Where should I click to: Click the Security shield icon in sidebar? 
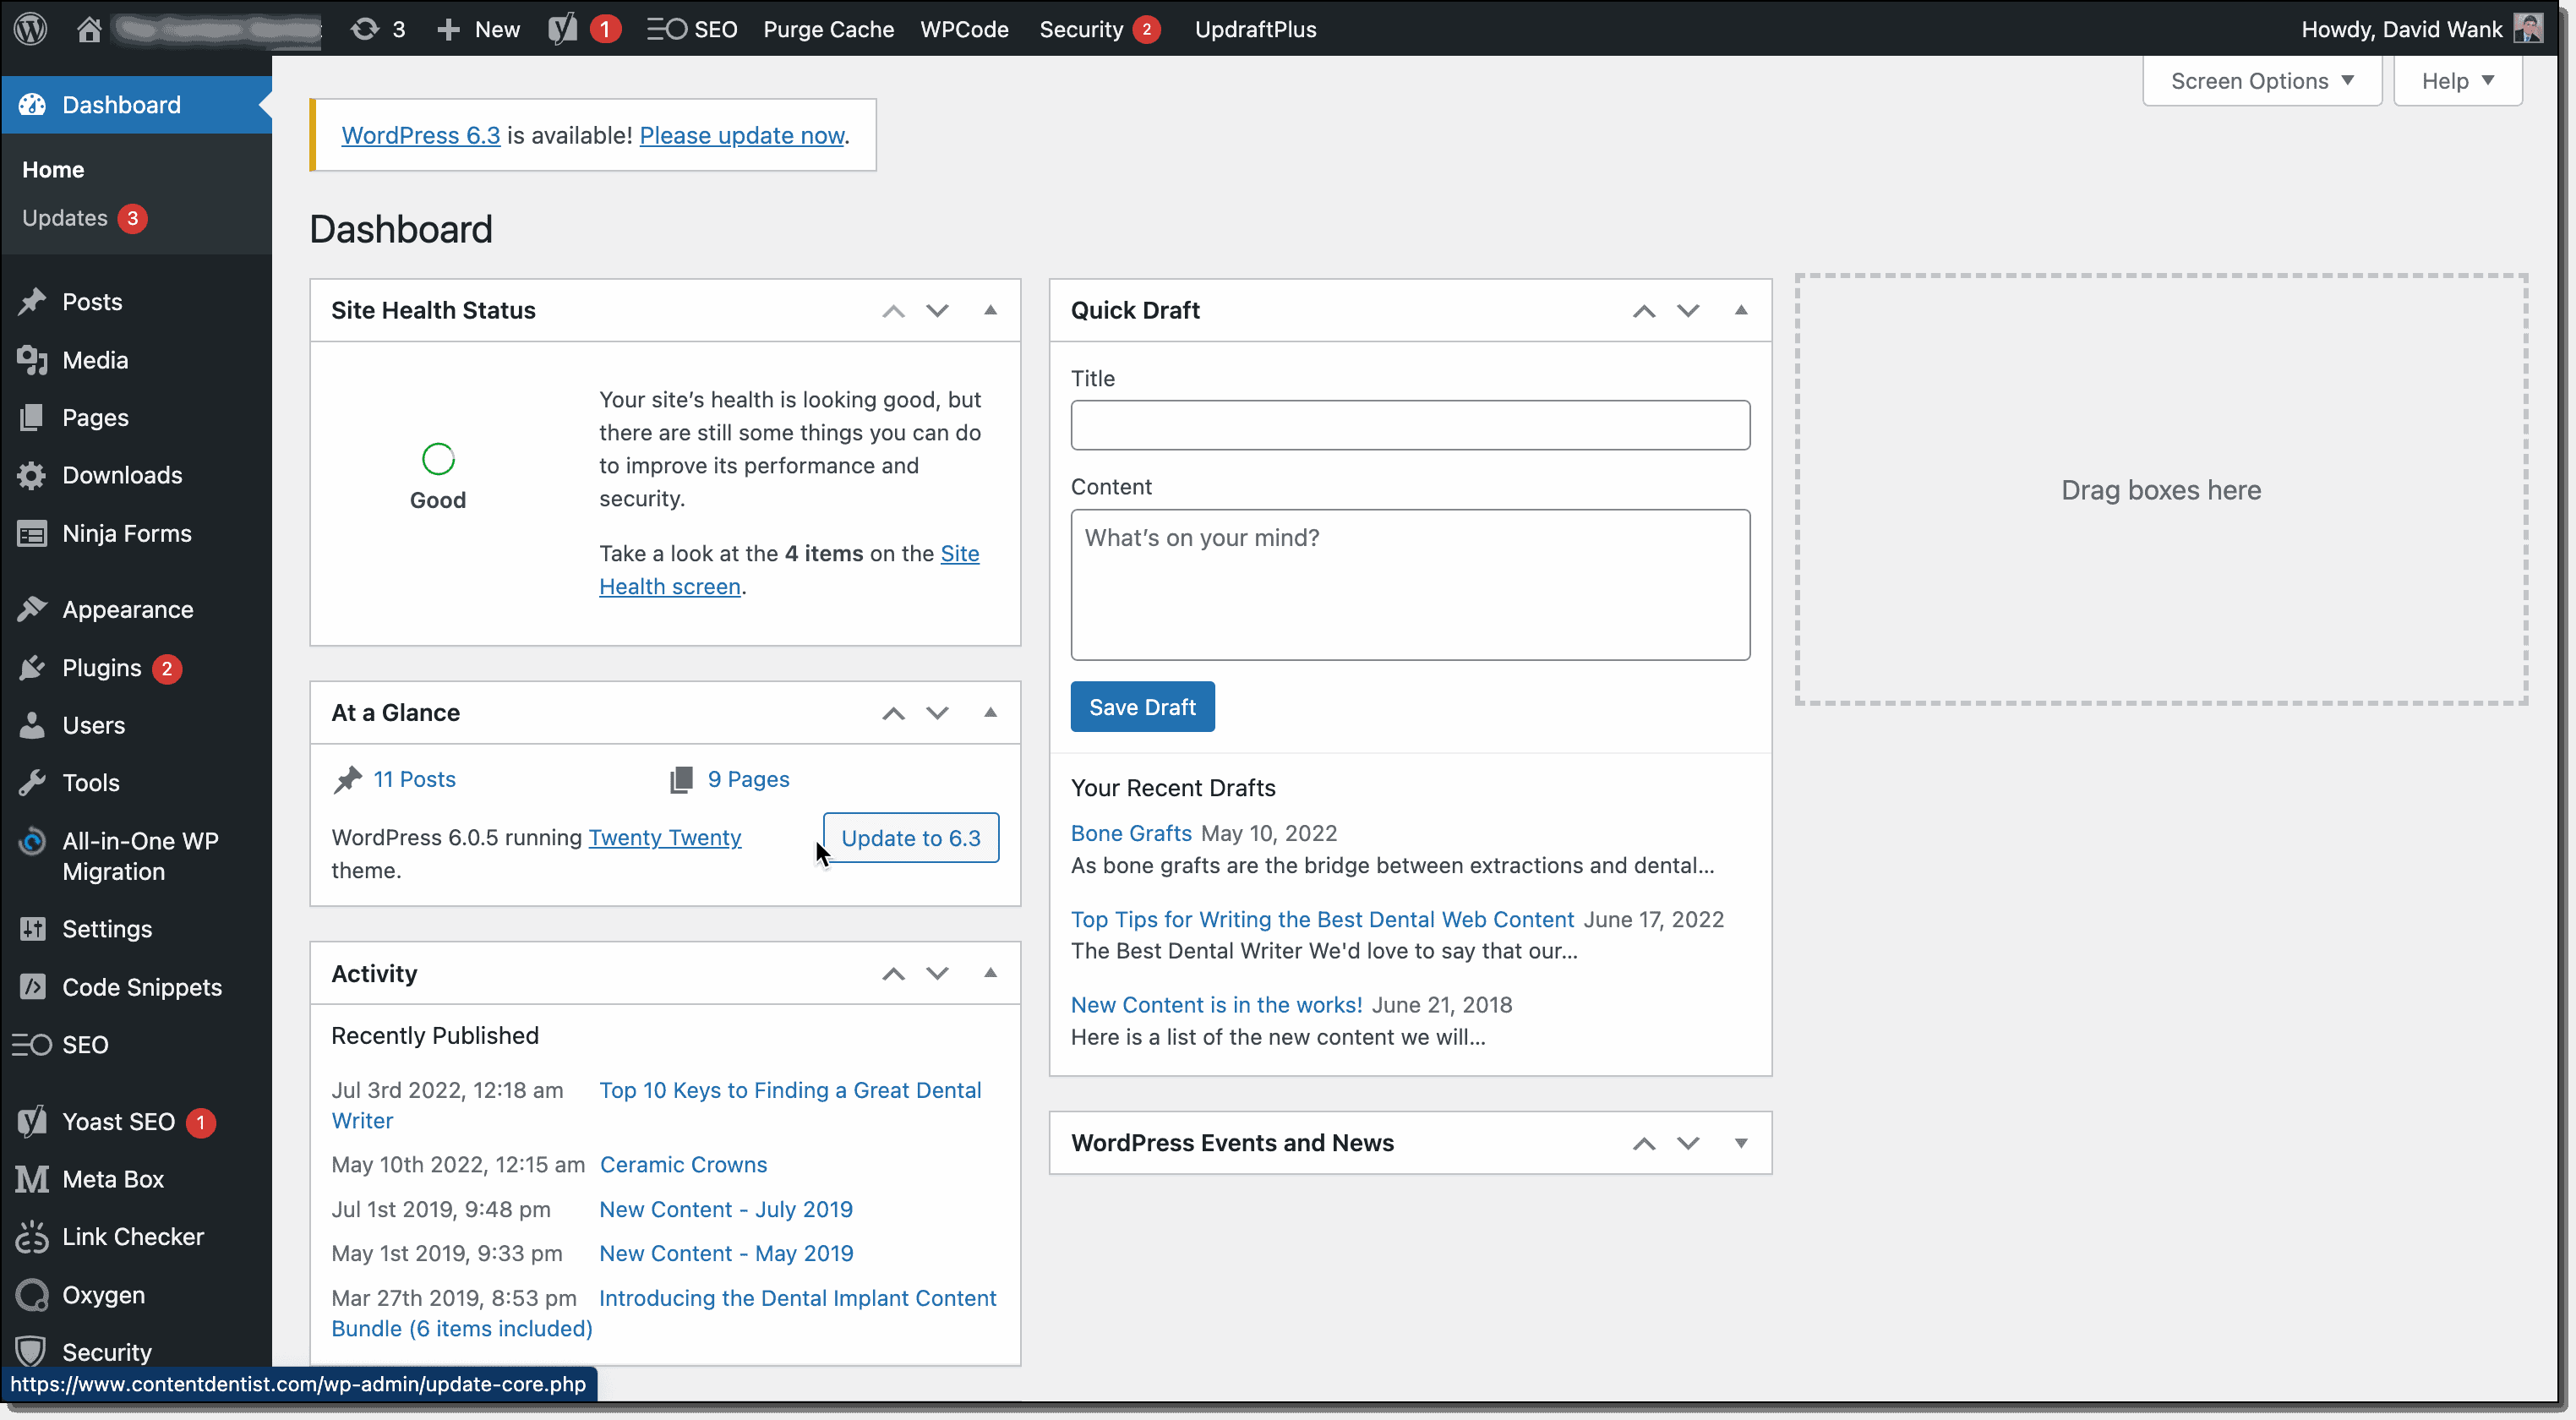(x=32, y=1351)
